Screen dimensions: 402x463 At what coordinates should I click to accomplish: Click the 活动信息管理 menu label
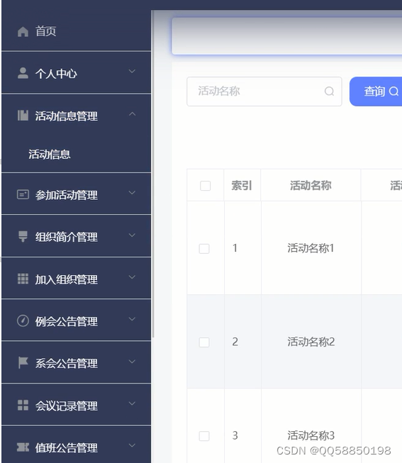tap(67, 116)
